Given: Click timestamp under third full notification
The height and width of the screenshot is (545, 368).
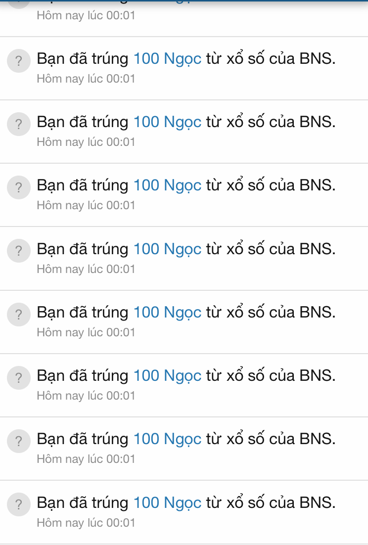Looking at the screenshot, I should pos(86,205).
